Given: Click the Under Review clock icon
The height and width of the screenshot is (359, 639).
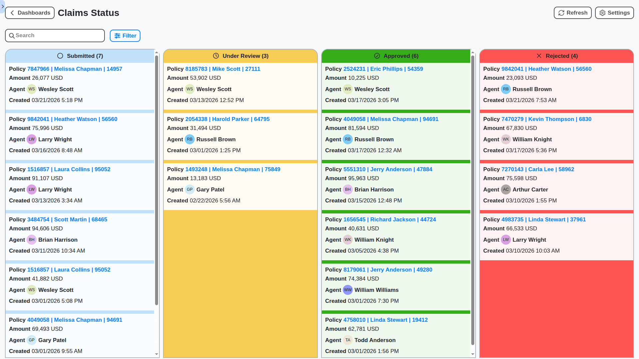Looking at the screenshot, I should (216, 56).
